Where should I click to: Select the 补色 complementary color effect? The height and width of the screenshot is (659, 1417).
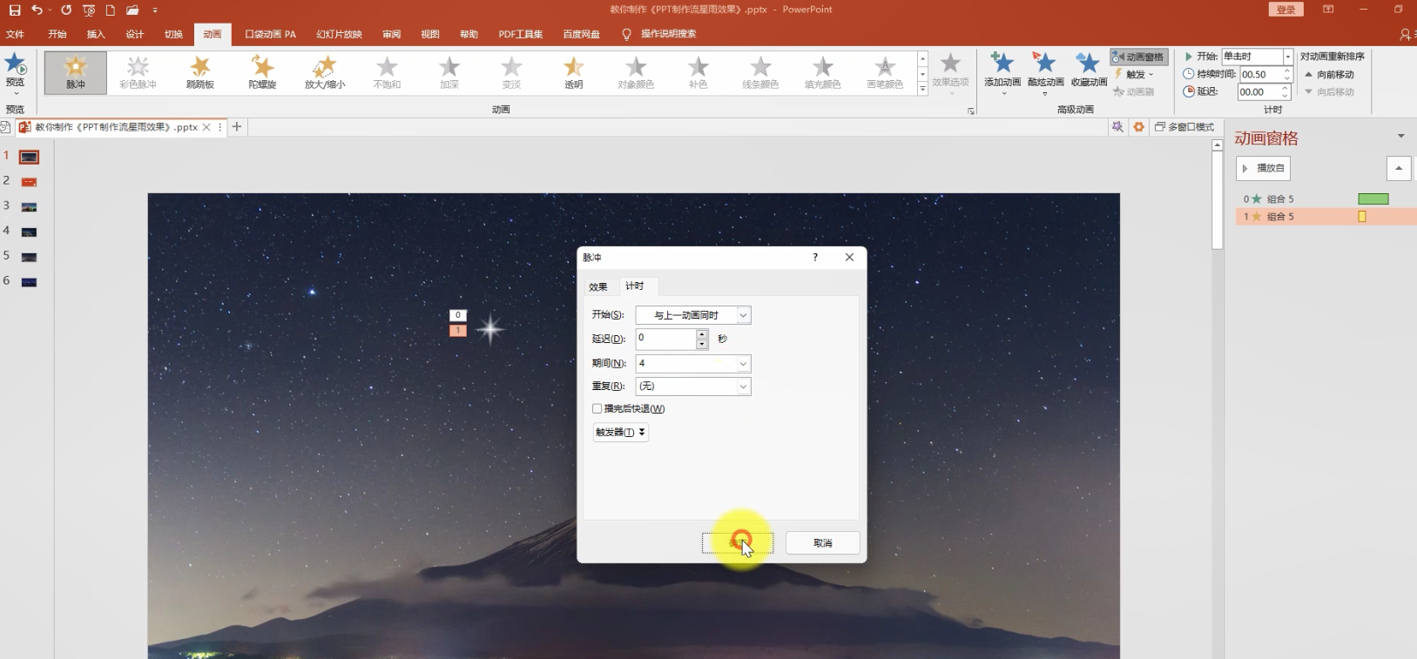[698, 72]
